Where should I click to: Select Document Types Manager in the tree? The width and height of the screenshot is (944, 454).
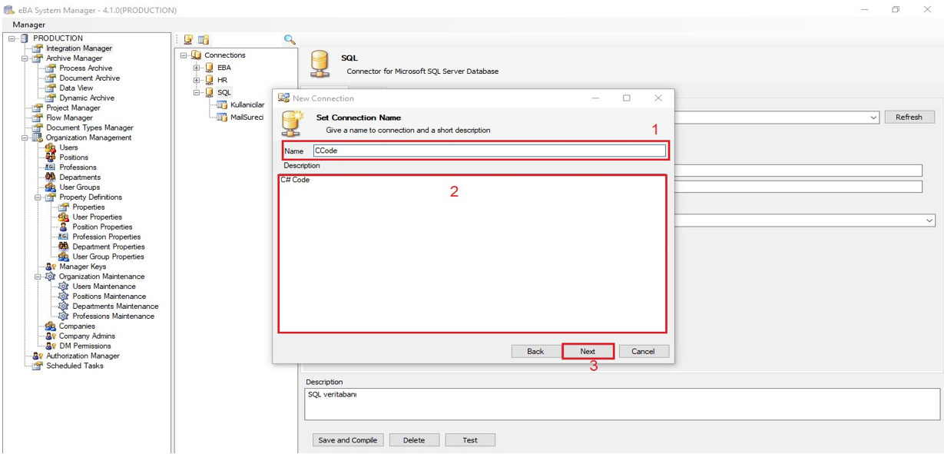click(89, 128)
